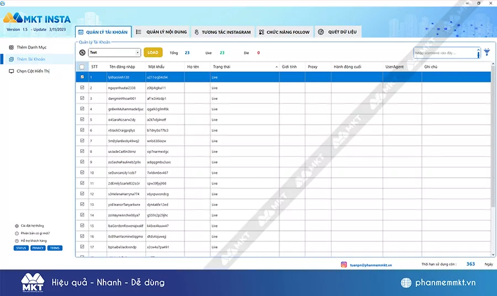
Task: Click the username search input field
Action: (445, 52)
